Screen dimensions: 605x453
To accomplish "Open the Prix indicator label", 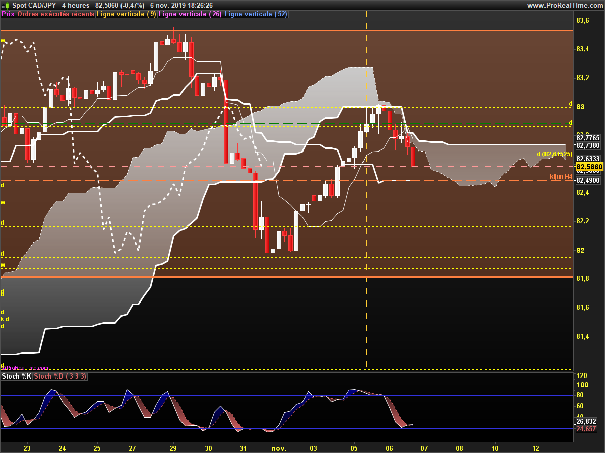I will click(8, 14).
